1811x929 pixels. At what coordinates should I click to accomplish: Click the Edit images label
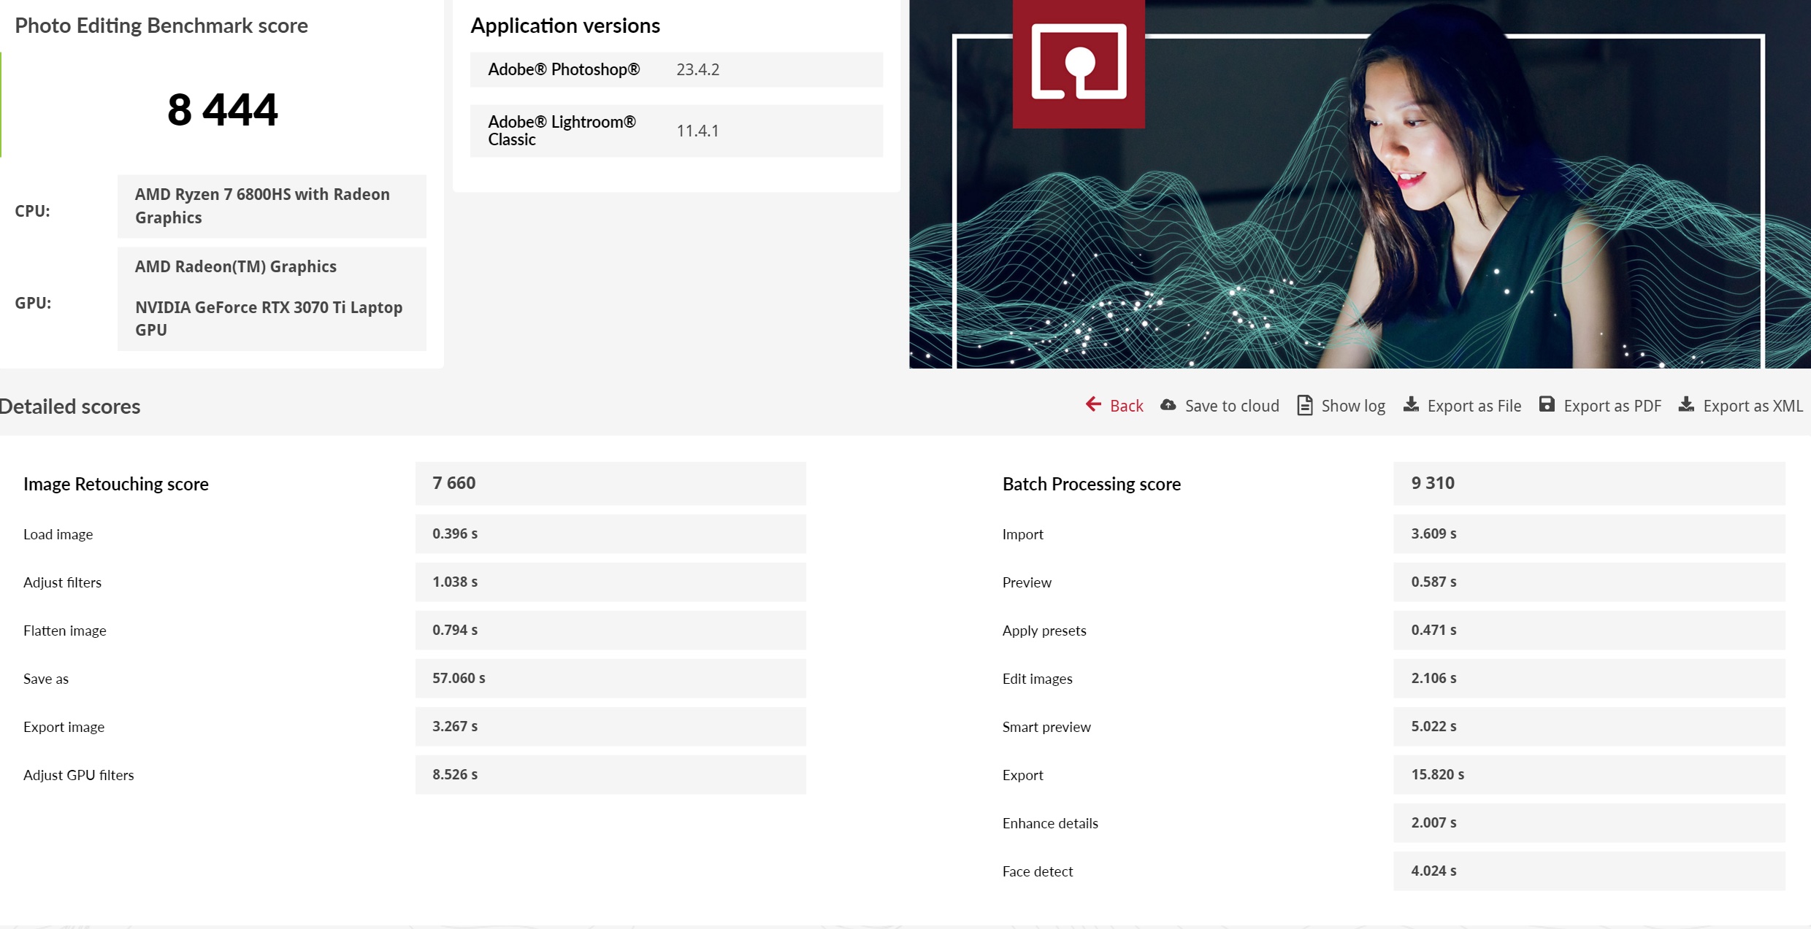point(1038,679)
